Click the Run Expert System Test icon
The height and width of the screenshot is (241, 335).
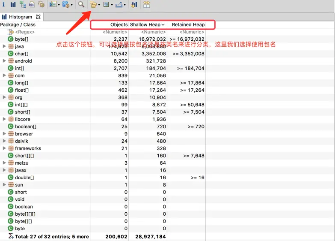pos(53,4)
